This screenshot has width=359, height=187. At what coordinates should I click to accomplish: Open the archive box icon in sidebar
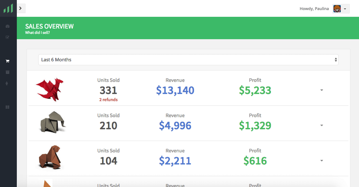coord(8,72)
